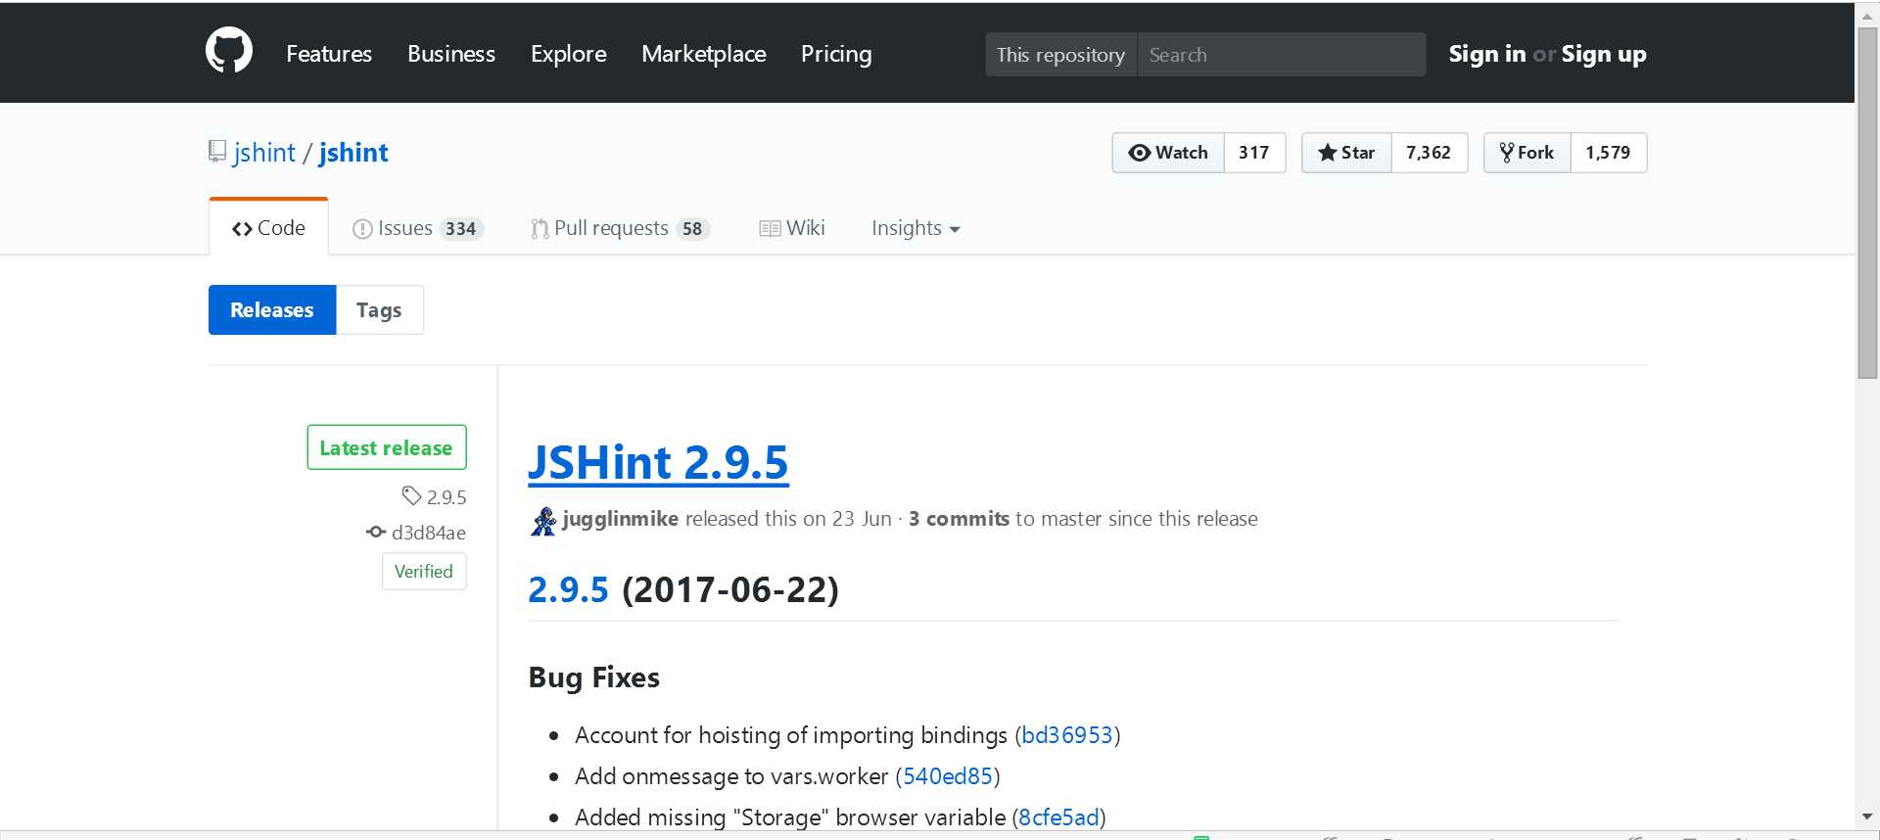1880x840 pixels.
Task: Open Explore in top navigation
Action: 568,54
